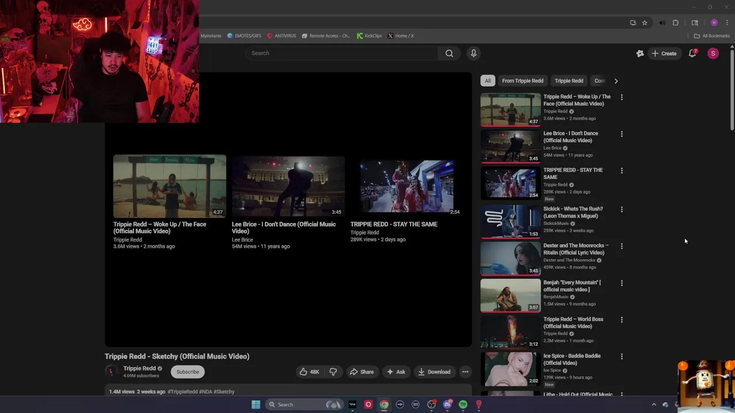Open Chrome extensions puzzle icon
This screenshot has height=413, width=735.
tap(675, 23)
